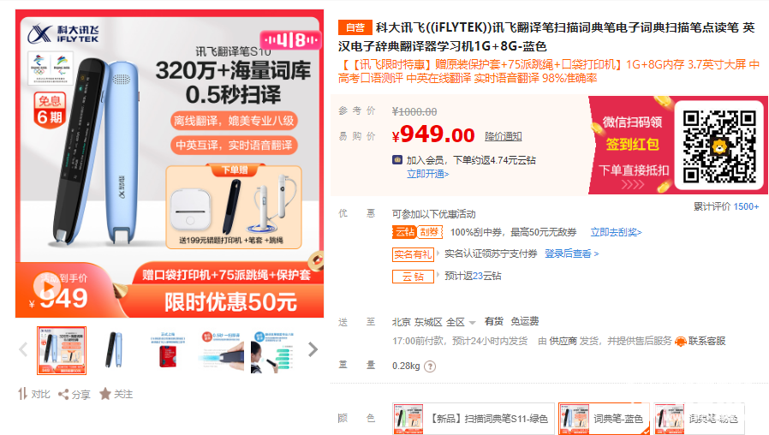
Task: Play the product video on main image
Action: (x=46, y=285)
